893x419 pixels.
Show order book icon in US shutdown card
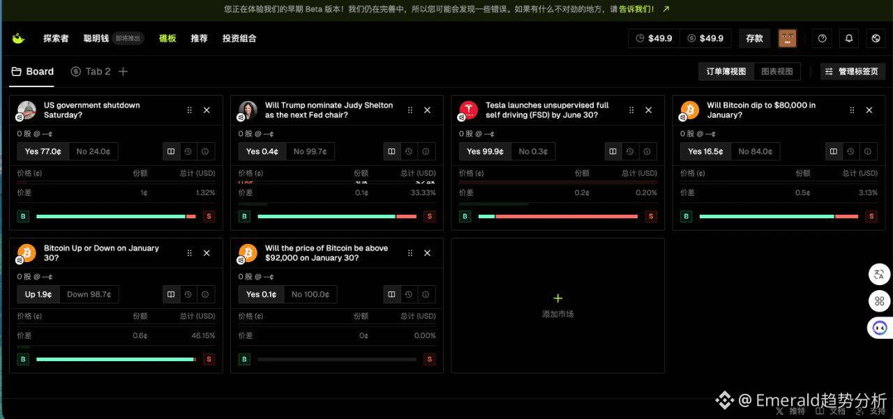[171, 151]
